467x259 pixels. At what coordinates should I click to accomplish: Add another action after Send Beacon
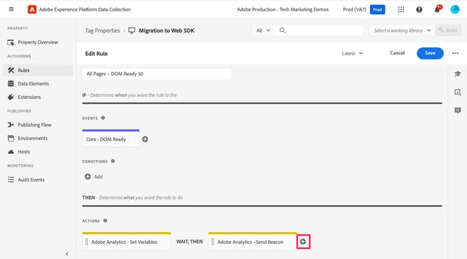pyautogui.click(x=303, y=242)
